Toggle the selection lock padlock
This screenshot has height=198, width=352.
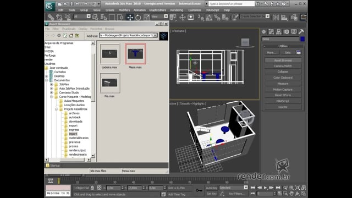tap(92, 188)
